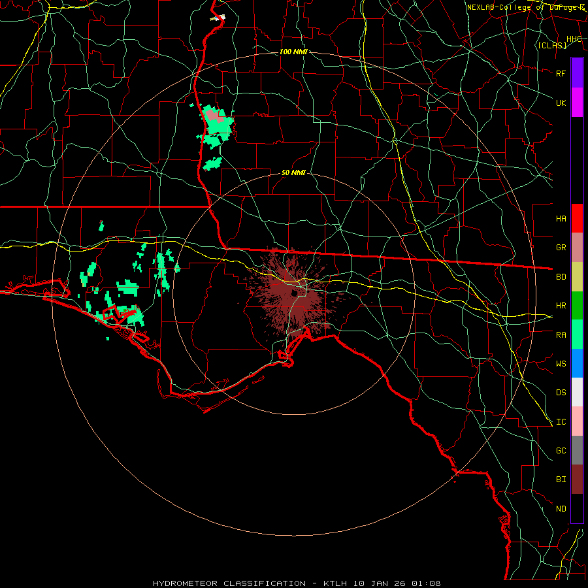This screenshot has height=588, width=588.
Task: Click the UK legend label
Action: coord(561,103)
